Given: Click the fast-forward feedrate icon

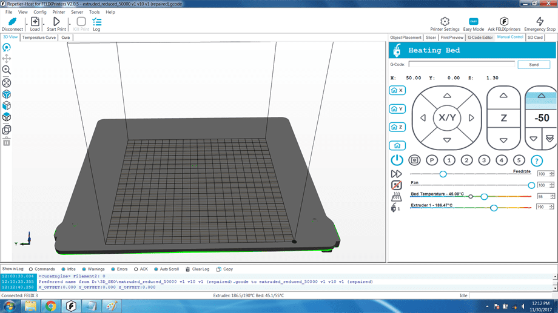Looking at the screenshot, I should coord(397,174).
